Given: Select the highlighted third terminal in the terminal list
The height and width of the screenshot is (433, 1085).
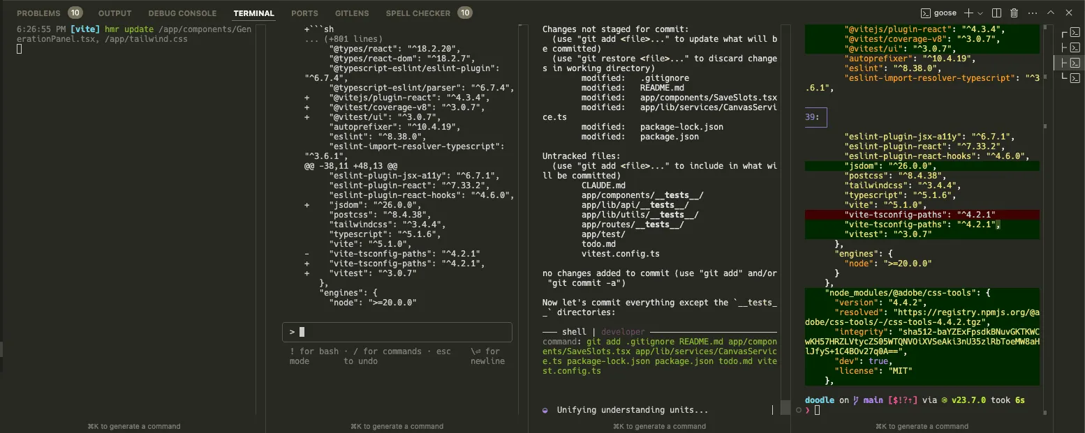Looking at the screenshot, I should pyautogui.click(x=1073, y=63).
